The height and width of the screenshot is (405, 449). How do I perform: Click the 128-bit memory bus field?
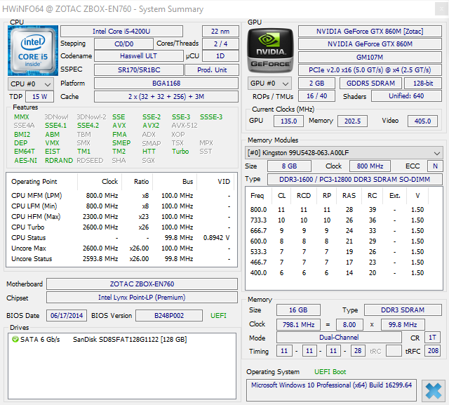click(x=423, y=84)
